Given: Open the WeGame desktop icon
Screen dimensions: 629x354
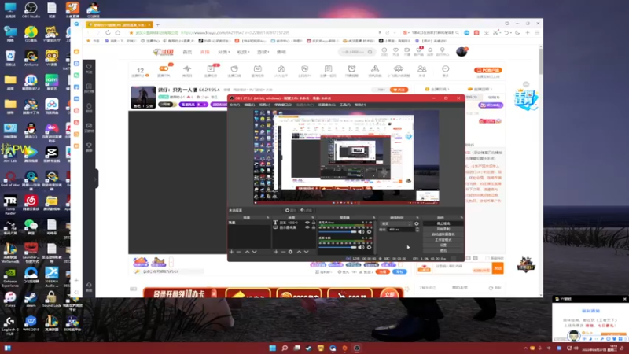Looking at the screenshot, I should pyautogui.click(x=31, y=57).
